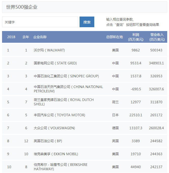Click Berkshire Hathaway's profit value 44940
169x173 pixels.
136,167
